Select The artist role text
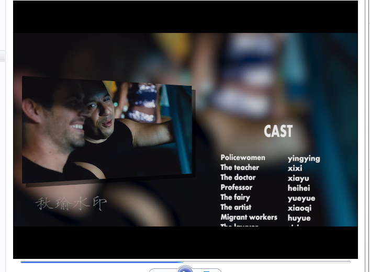The image size is (370, 272). (x=236, y=207)
